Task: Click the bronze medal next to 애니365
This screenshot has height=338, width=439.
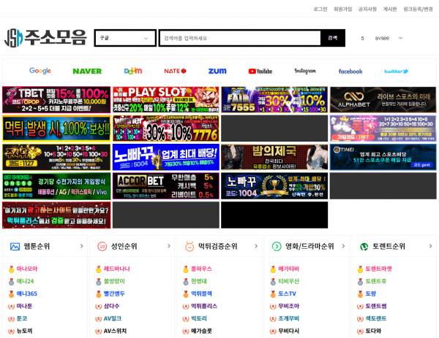Action: (x=11, y=294)
